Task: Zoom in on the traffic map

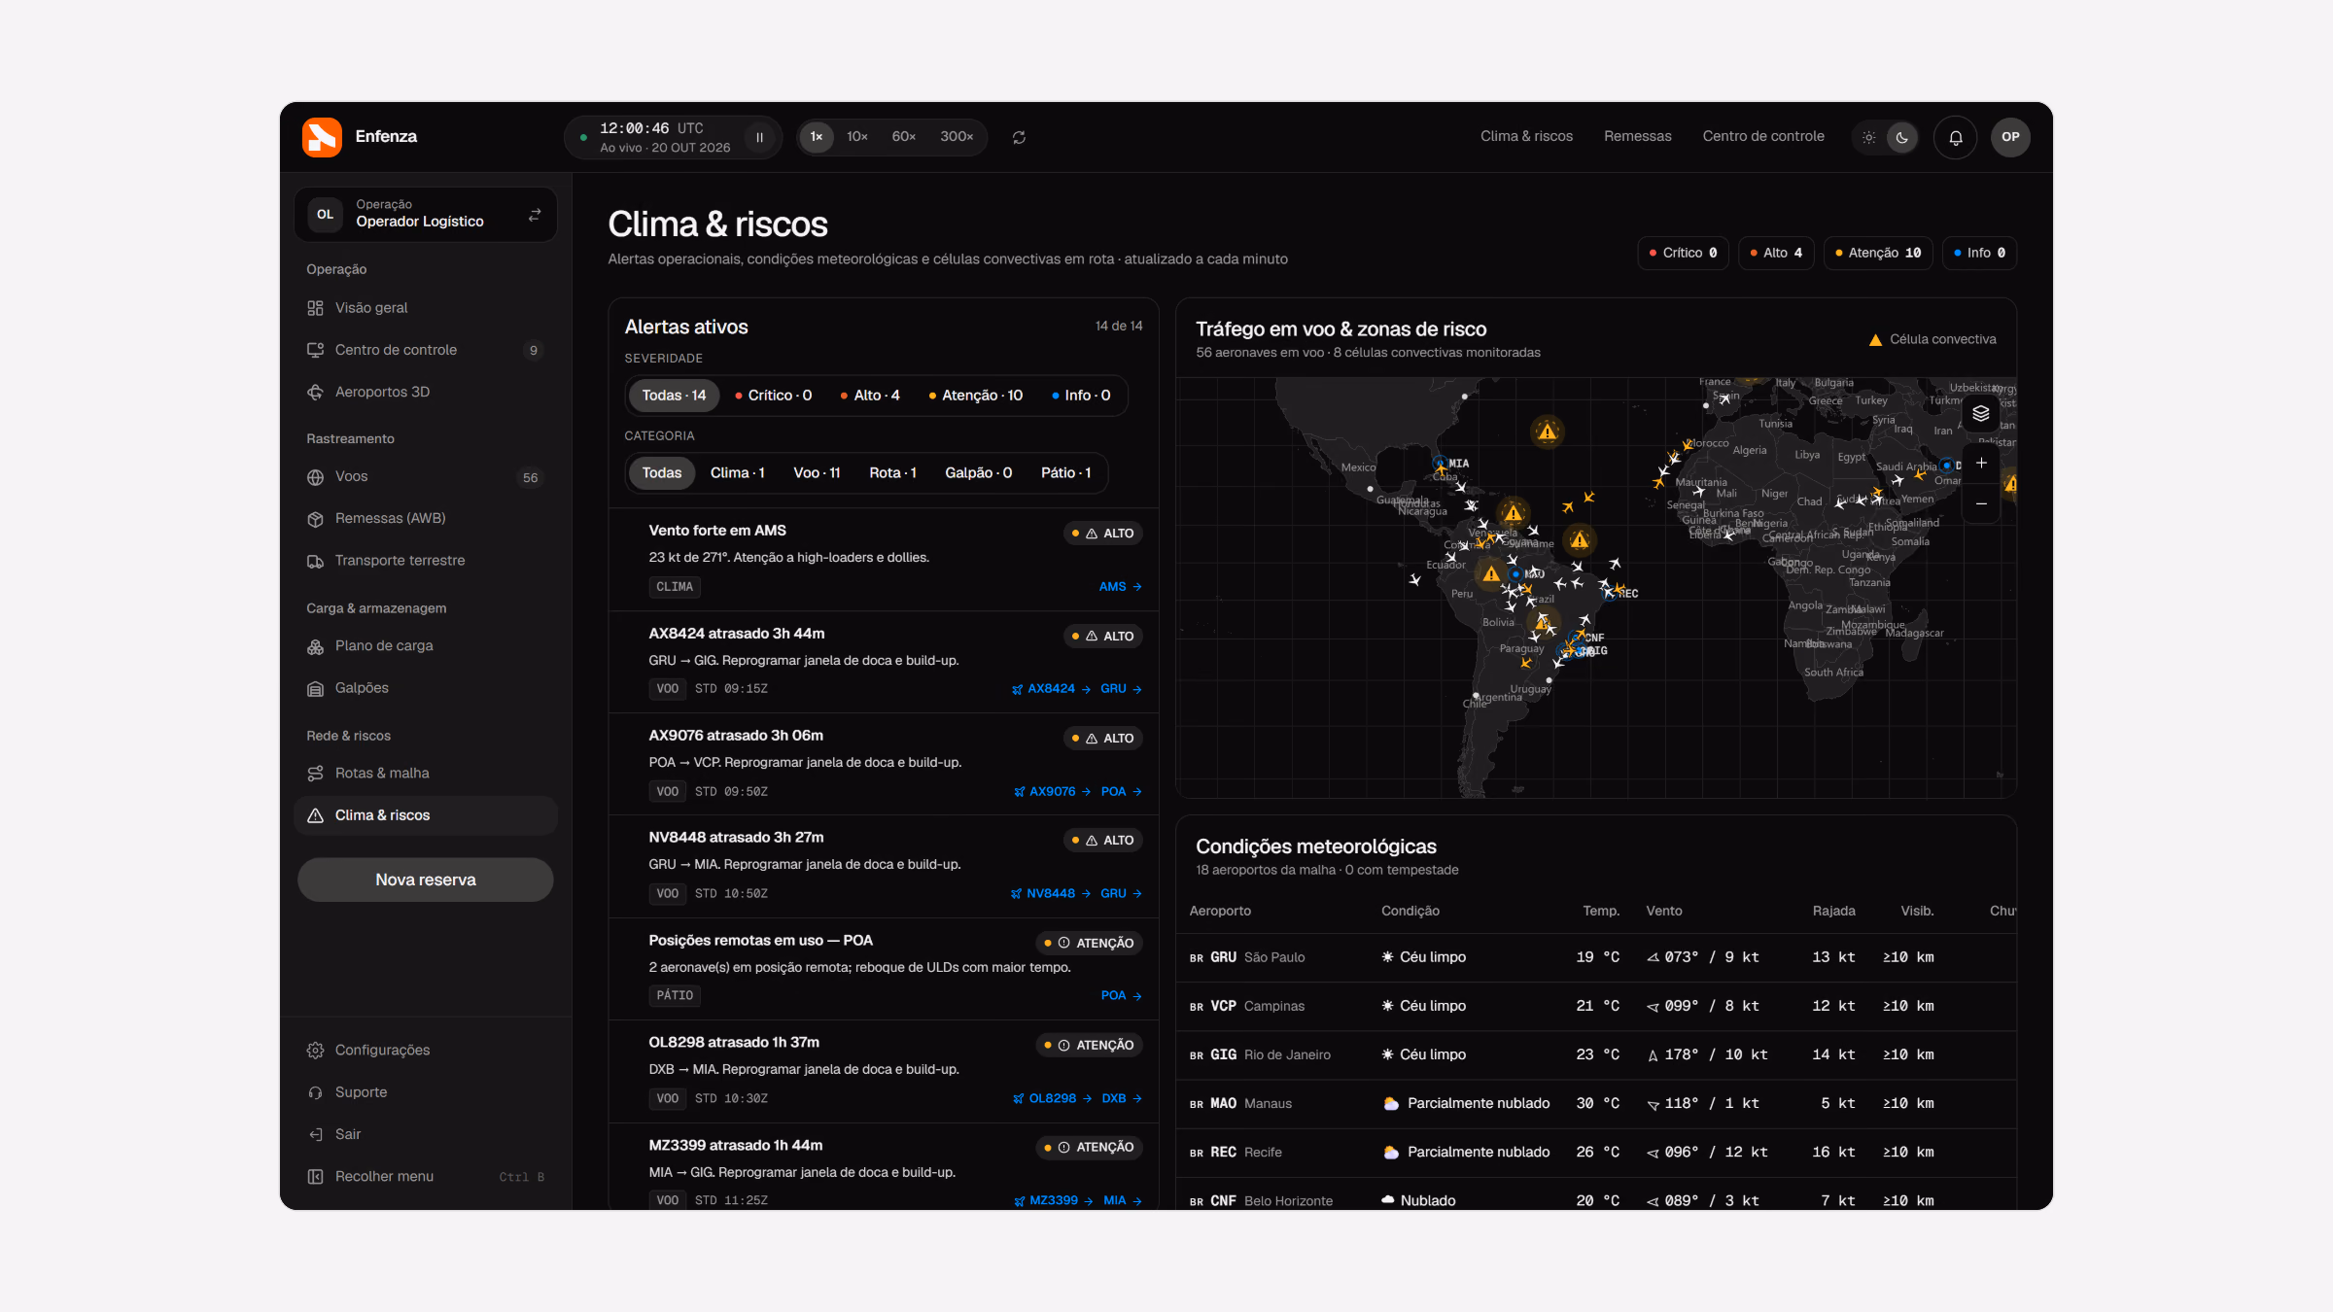Action: tap(1980, 464)
